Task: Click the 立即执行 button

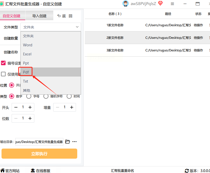Action: (39, 154)
